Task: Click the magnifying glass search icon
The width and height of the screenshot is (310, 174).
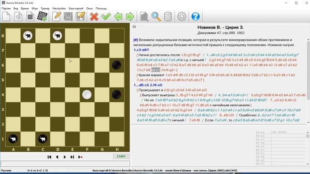Action: (x=156, y=16)
